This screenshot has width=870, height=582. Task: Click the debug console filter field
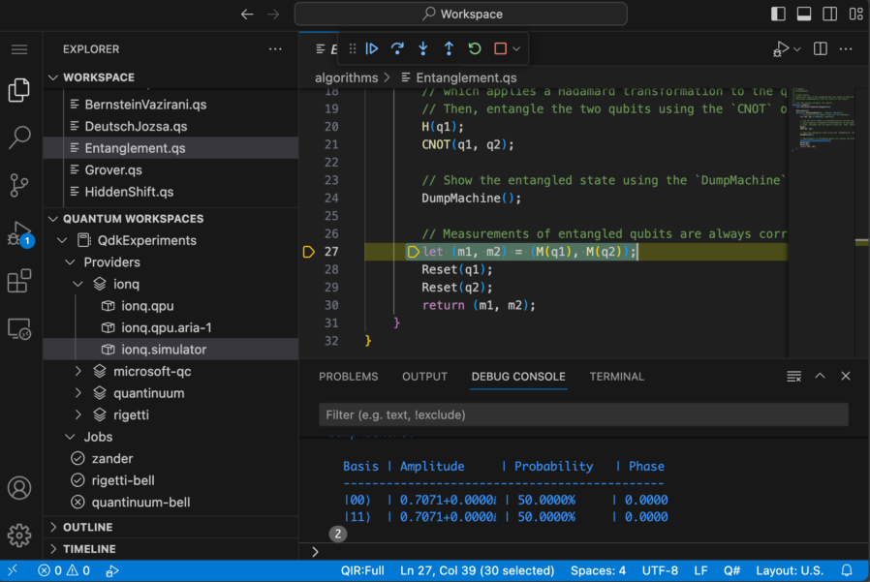583,415
